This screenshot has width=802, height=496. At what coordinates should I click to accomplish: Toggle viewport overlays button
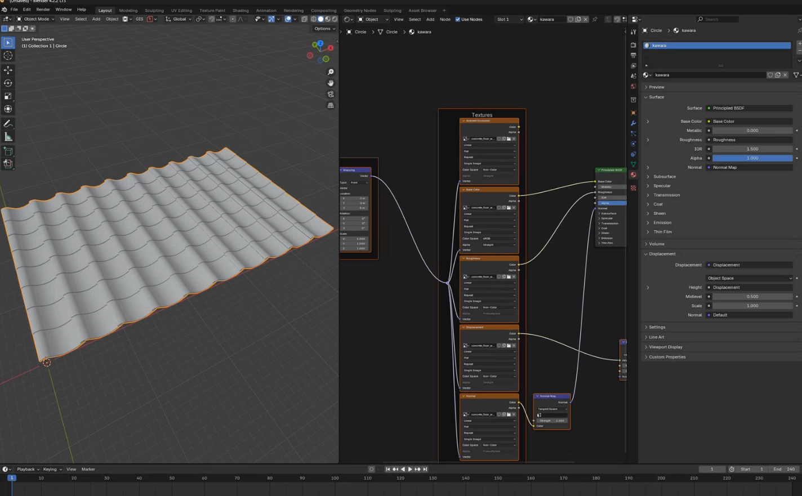coord(288,19)
